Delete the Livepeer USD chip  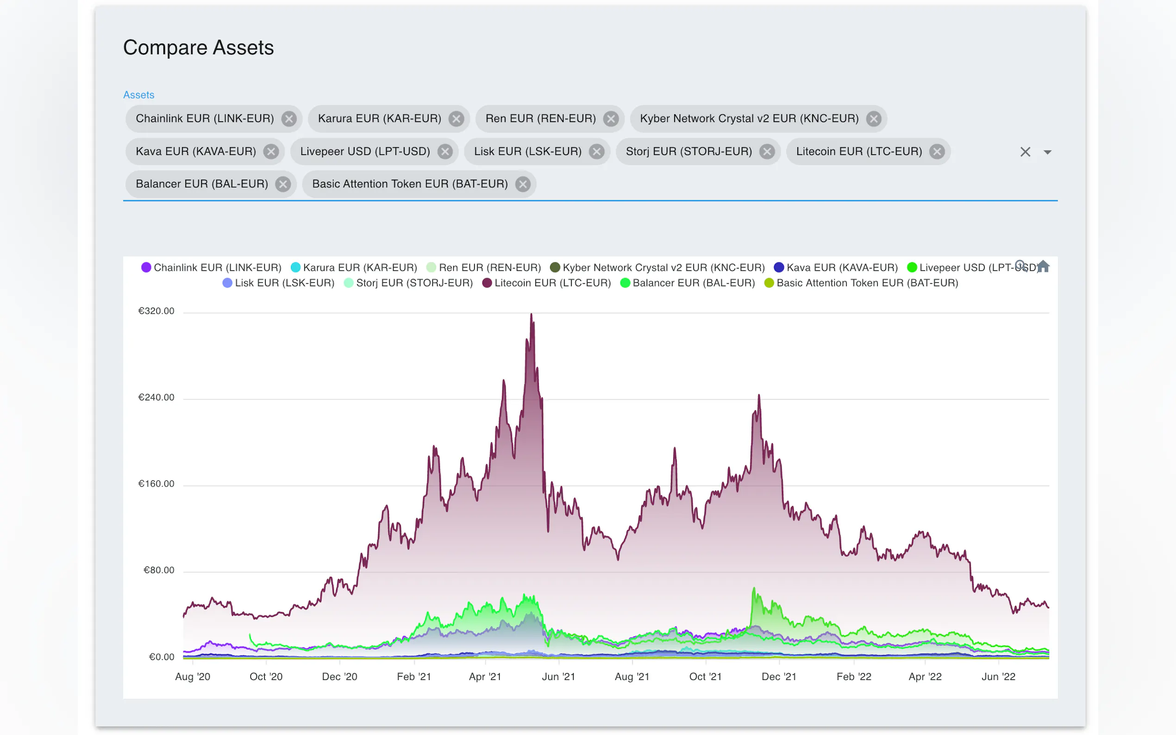coord(445,152)
